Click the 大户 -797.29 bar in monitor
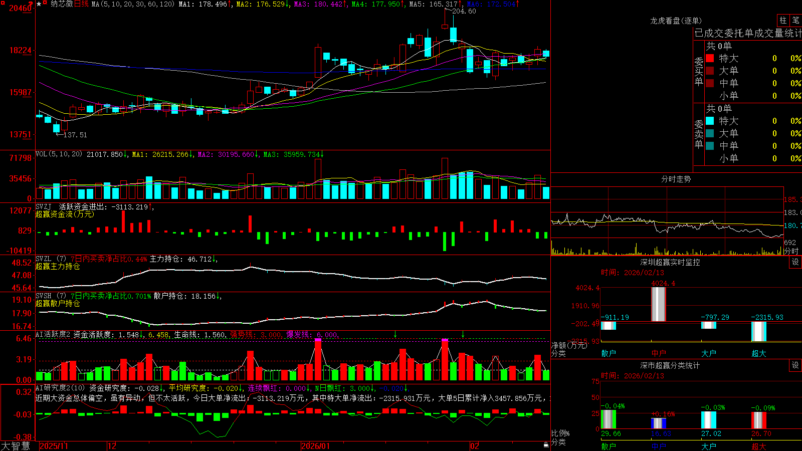The image size is (802, 451). coord(708,325)
